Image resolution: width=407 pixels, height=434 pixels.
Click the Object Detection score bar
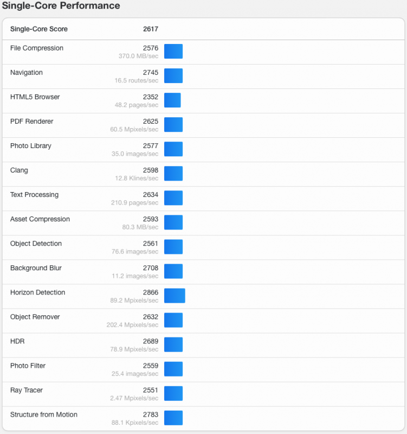[173, 247]
